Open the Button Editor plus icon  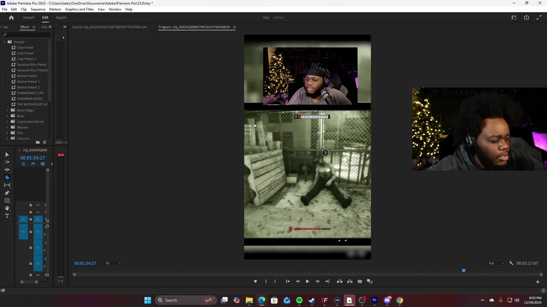pos(538,281)
